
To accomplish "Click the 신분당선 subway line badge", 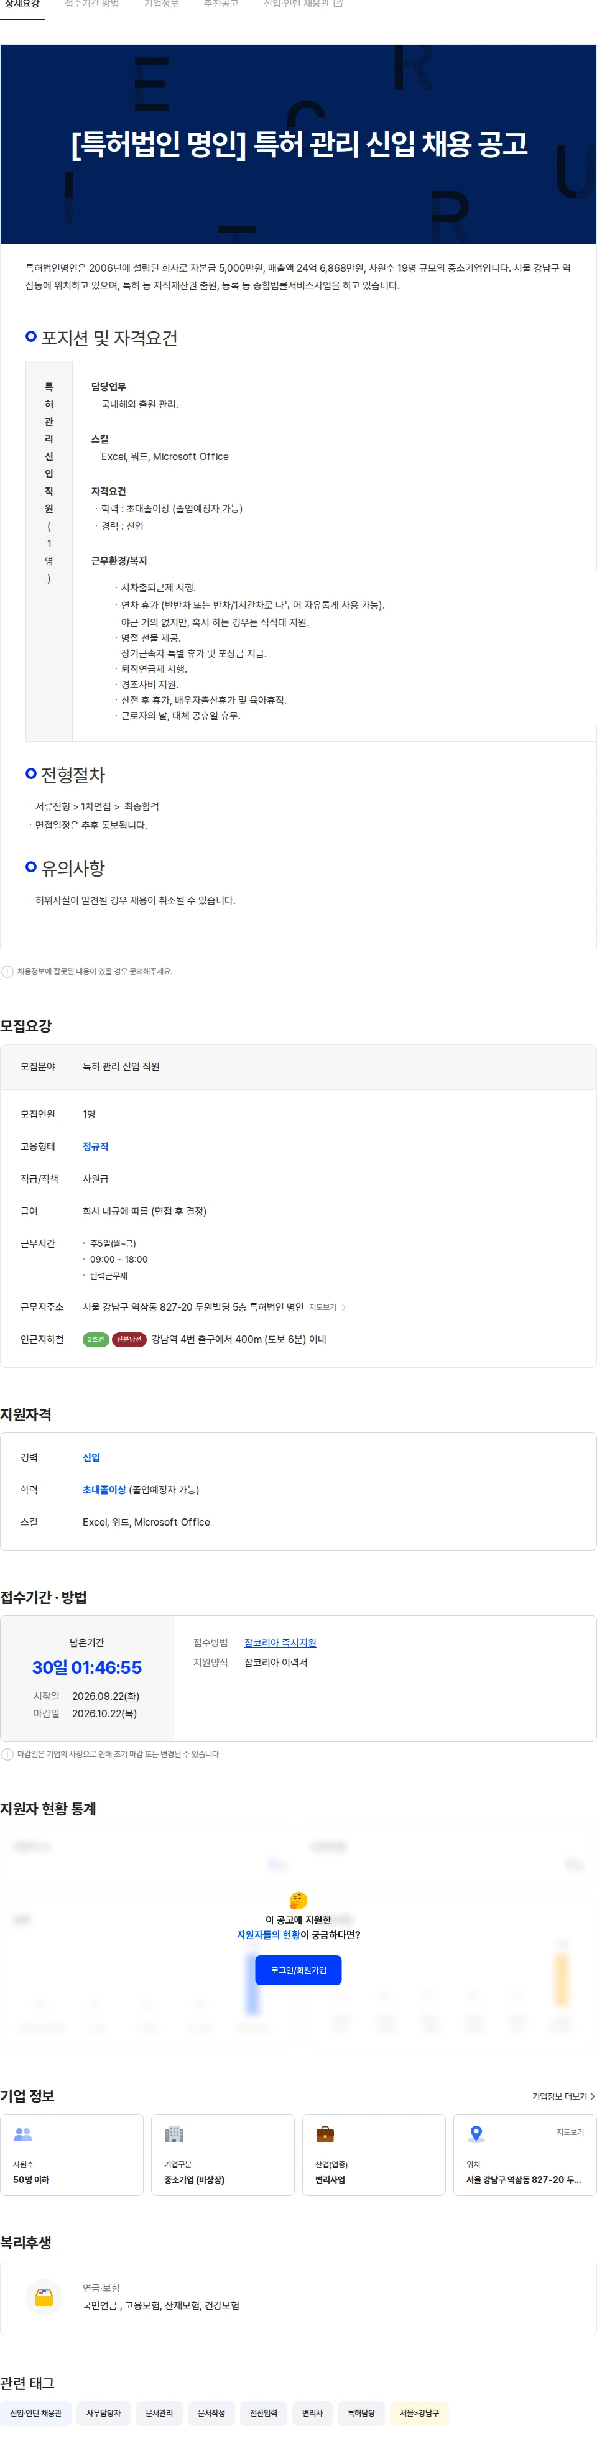I will click(128, 1340).
